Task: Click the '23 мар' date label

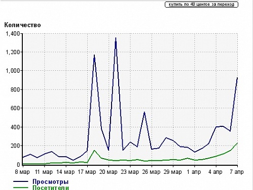Action: click(x=130, y=172)
